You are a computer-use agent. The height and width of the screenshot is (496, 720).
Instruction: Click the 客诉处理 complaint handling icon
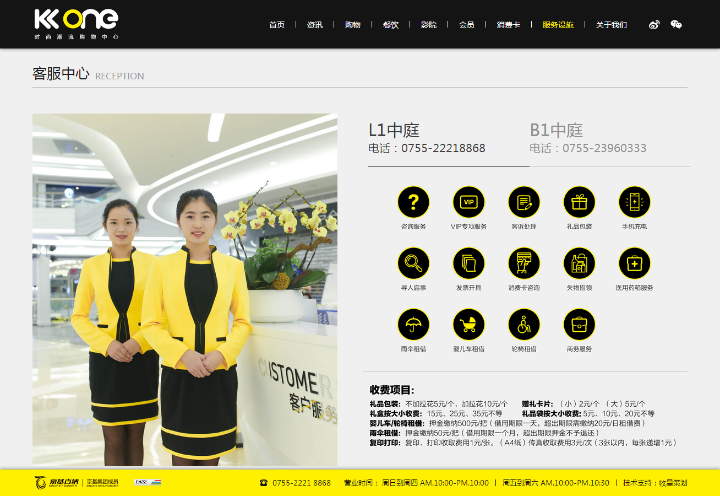[523, 202]
